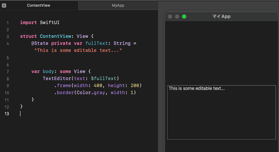Click line number 5 in gutter
Viewport: 279px width, 152px height.
pos(8,58)
